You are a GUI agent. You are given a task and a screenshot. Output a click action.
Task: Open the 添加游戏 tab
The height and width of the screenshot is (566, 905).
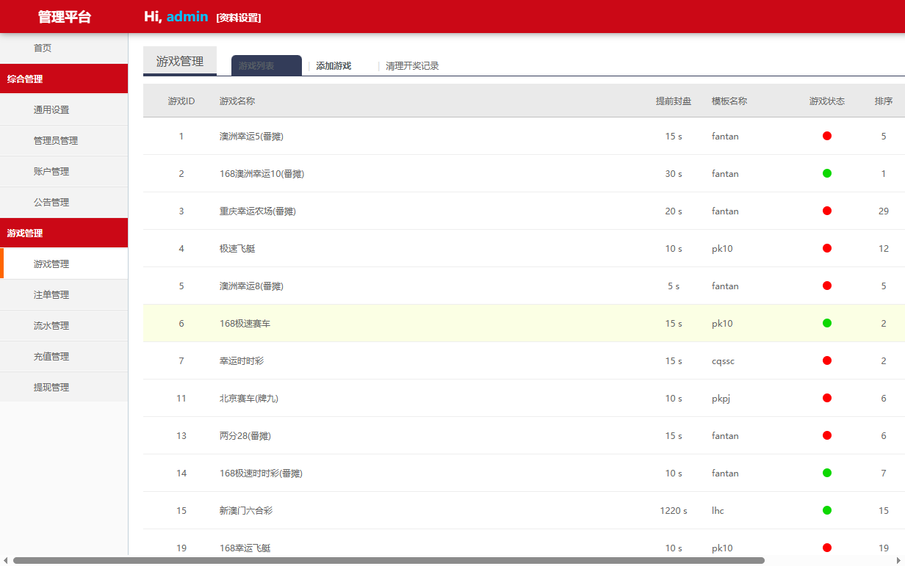pyautogui.click(x=333, y=66)
